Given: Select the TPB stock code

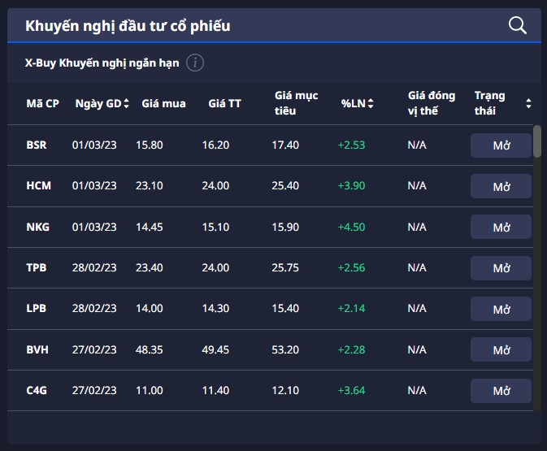Looking at the screenshot, I should pos(37,267).
